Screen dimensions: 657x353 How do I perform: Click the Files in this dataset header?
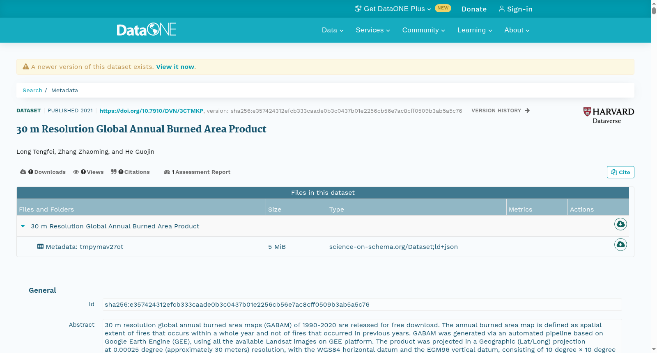[323, 193]
